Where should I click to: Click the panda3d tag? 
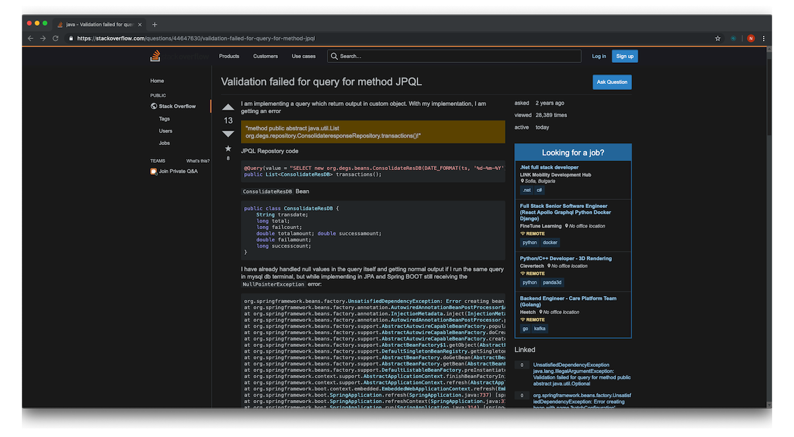coord(552,282)
